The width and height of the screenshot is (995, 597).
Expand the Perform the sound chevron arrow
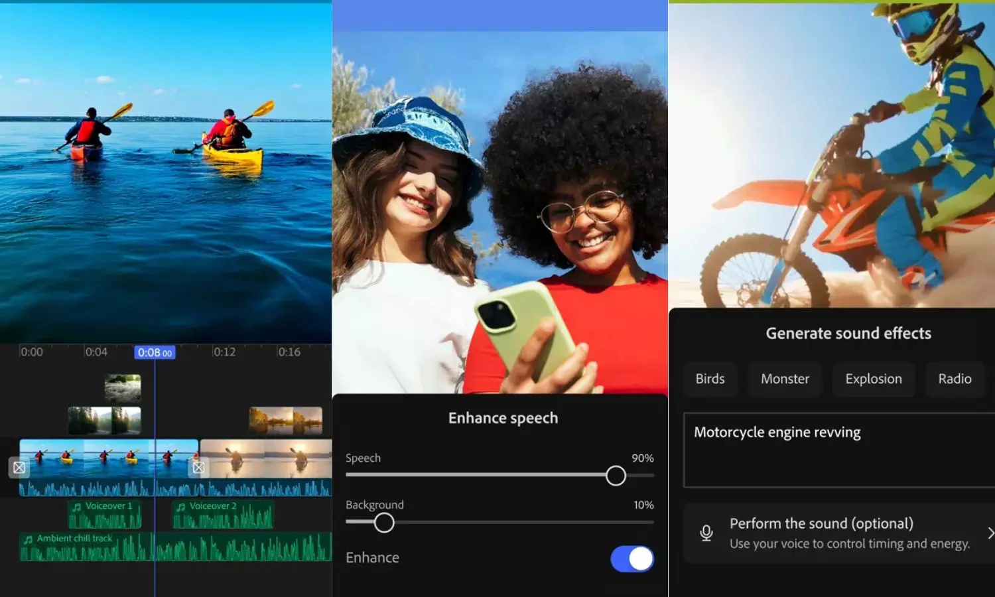click(990, 533)
